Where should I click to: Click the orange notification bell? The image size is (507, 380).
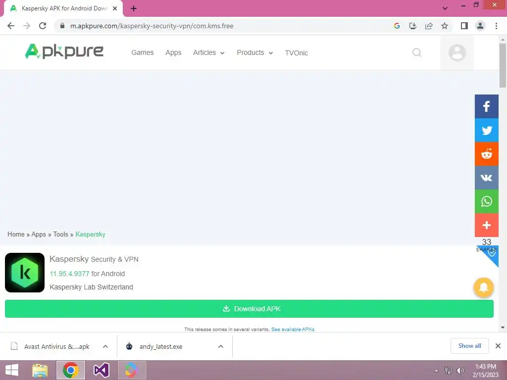pyautogui.click(x=483, y=287)
